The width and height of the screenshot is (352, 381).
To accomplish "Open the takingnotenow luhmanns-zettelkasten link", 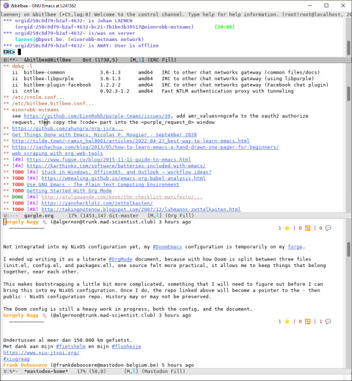I will click(141, 209).
